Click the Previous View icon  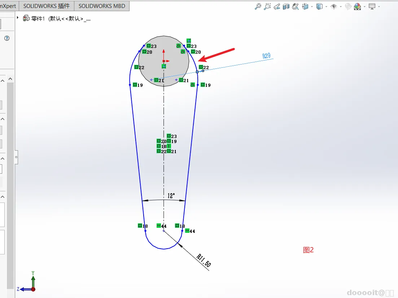point(277,6)
